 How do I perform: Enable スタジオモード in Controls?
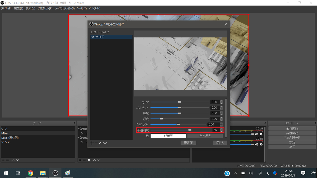point(292,138)
